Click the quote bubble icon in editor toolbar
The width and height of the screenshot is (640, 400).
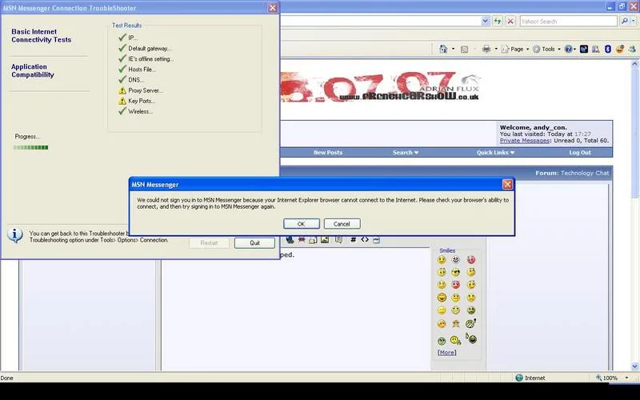[x=338, y=239]
